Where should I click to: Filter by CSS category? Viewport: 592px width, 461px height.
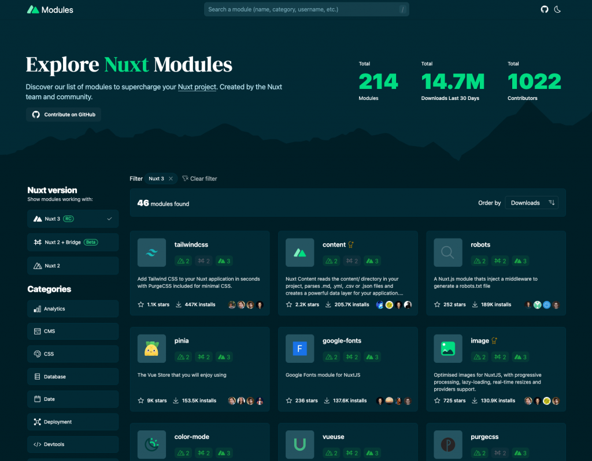point(73,354)
